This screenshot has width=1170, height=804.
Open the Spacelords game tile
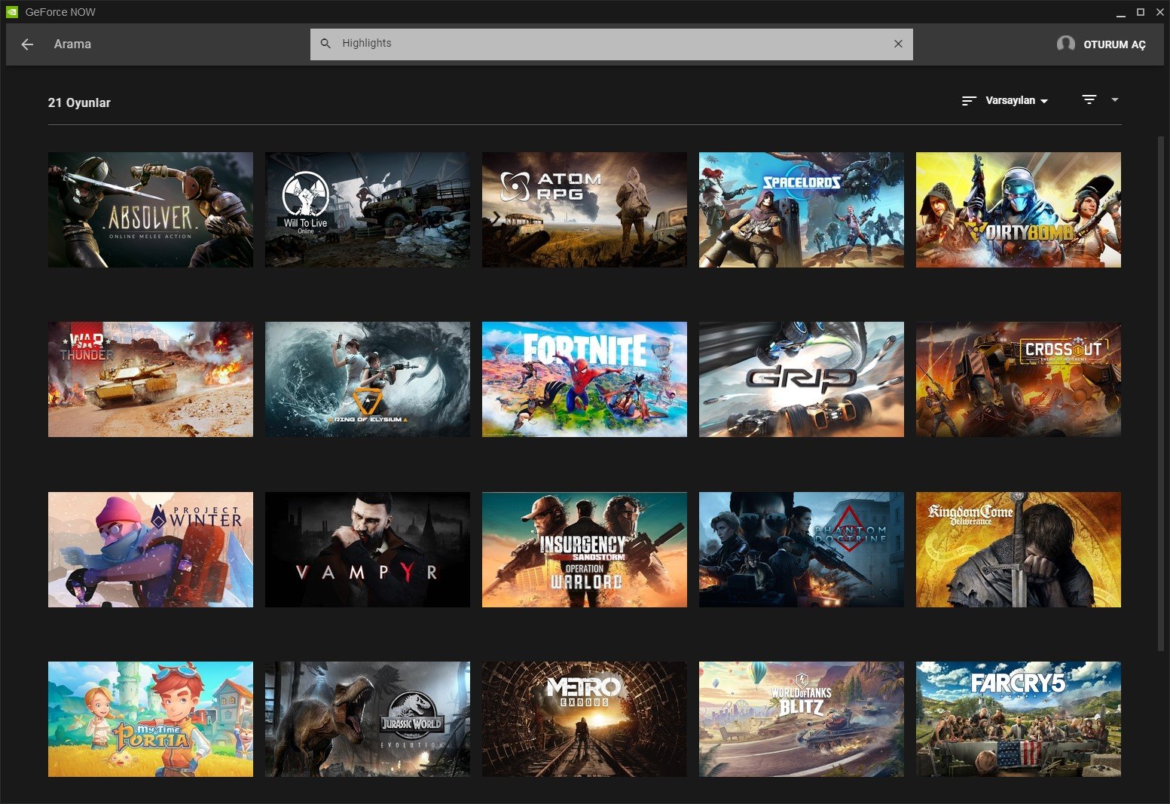pyautogui.click(x=802, y=209)
